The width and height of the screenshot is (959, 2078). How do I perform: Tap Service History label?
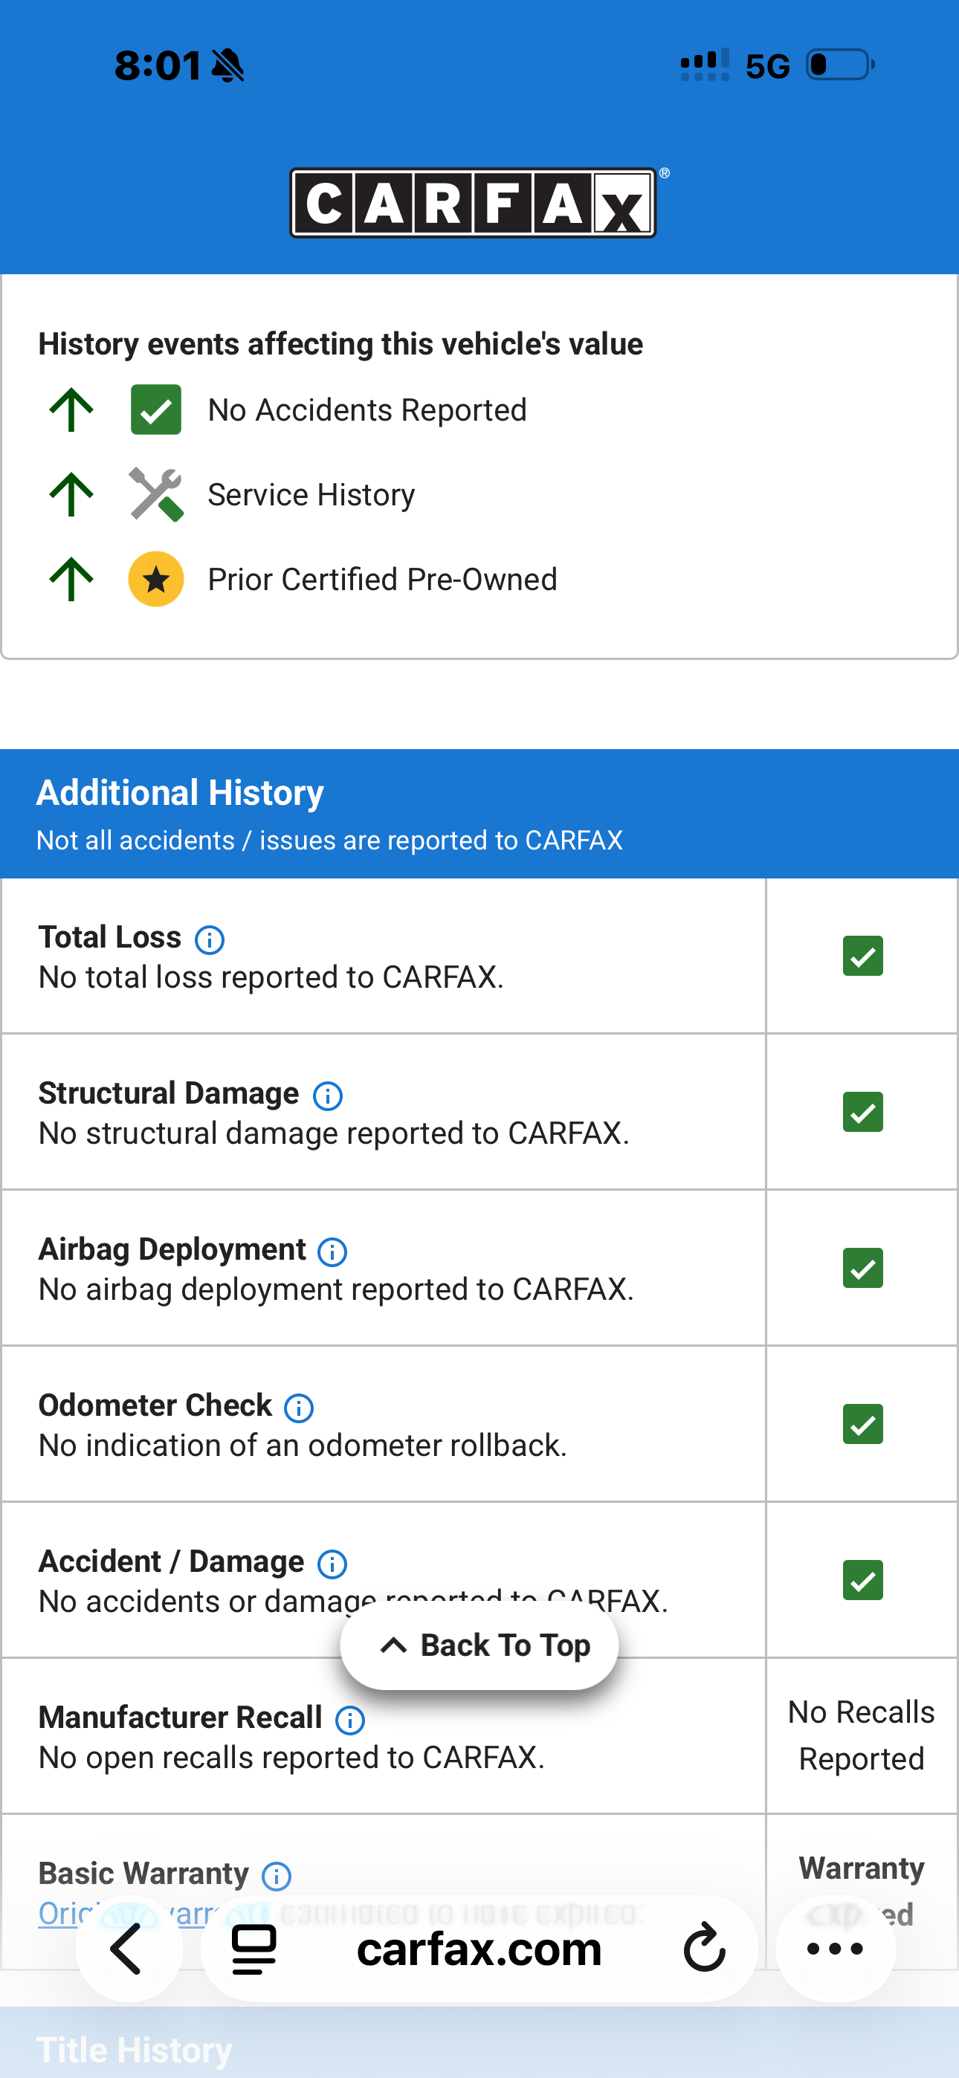(311, 494)
